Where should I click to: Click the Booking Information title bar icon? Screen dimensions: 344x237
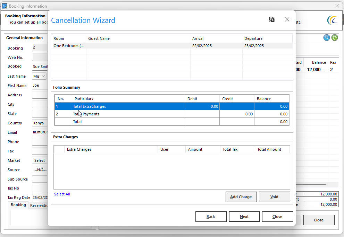click(5, 6)
